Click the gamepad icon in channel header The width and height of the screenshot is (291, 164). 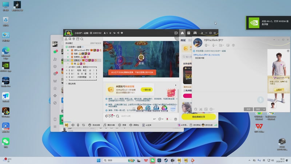195,33
